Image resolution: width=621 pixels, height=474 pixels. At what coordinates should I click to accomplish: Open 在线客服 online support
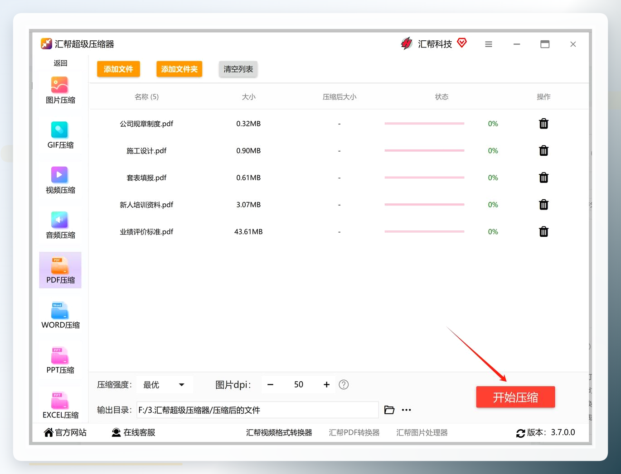133,432
